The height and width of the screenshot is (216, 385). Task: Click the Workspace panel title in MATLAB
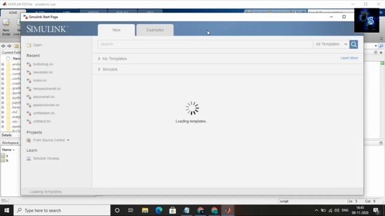pyautogui.click(x=10, y=143)
